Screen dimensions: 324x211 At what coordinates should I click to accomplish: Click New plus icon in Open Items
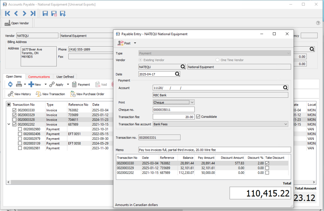(31, 84)
